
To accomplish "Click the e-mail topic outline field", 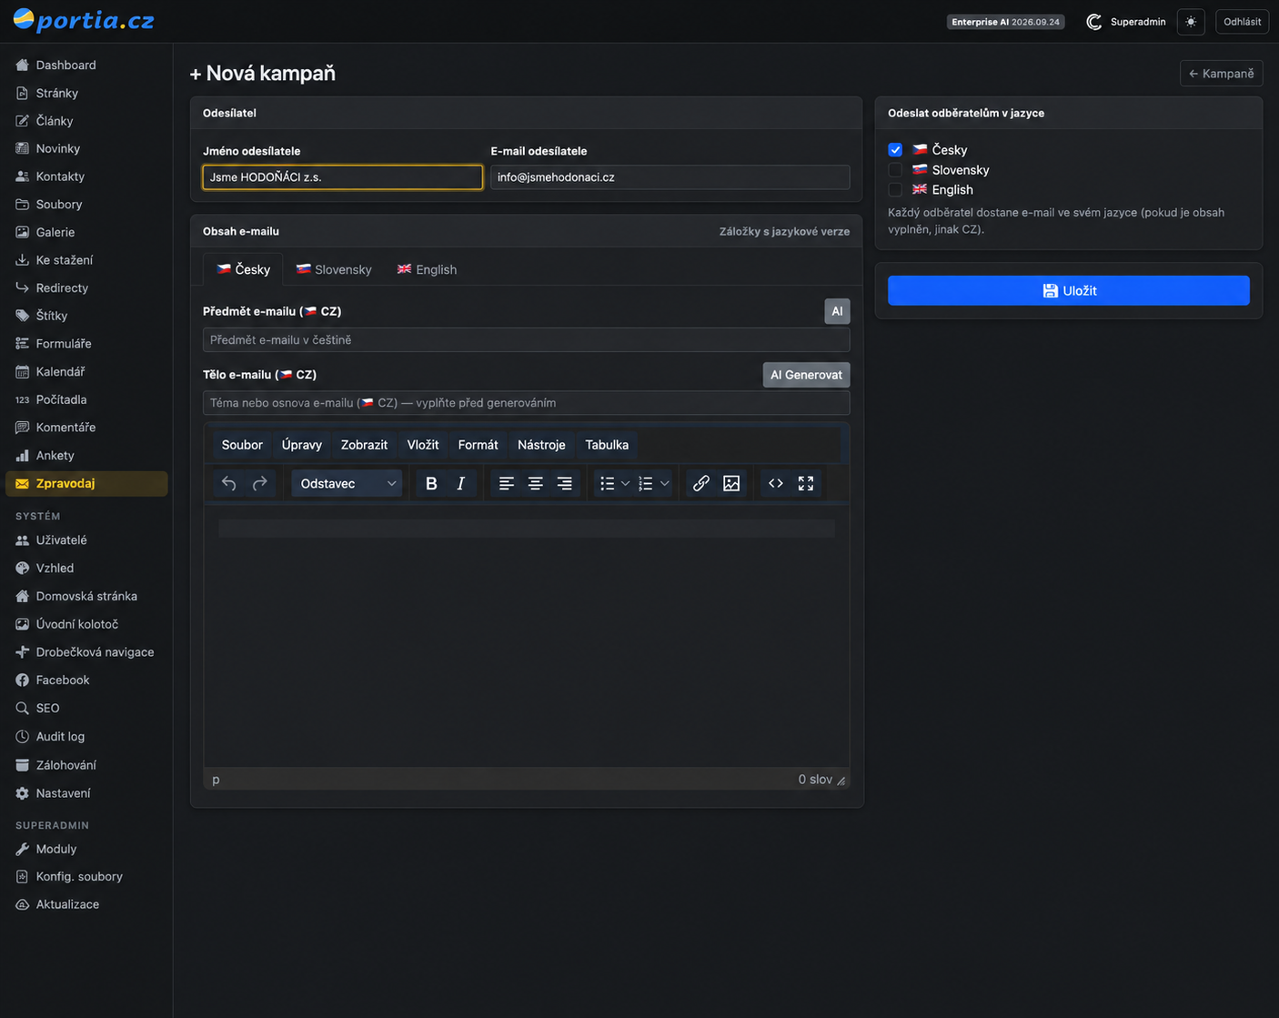I will click(x=526, y=403).
